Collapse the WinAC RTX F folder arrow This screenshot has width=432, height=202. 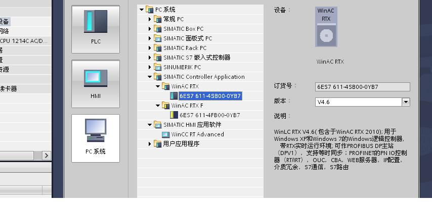click(x=158, y=106)
